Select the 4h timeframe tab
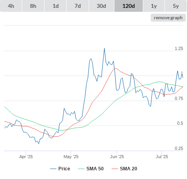Image resolution: width=187 pixels, height=179 pixels. pos(11,6)
